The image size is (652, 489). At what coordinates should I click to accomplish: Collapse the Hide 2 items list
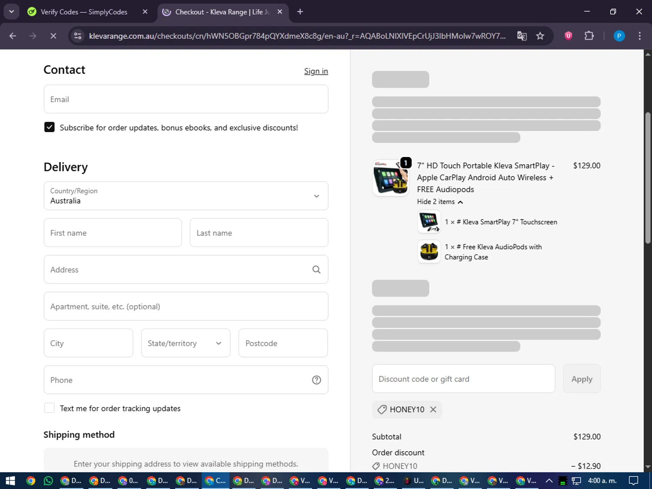click(439, 202)
